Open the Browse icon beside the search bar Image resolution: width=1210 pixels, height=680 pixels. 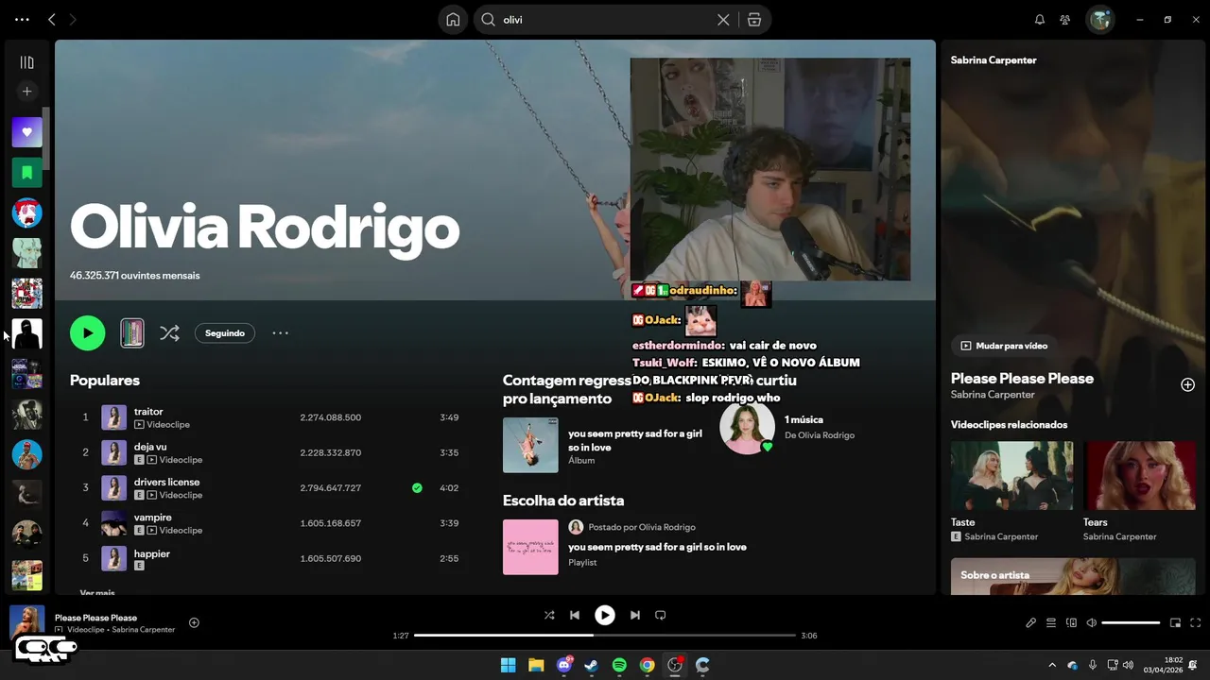tap(754, 20)
